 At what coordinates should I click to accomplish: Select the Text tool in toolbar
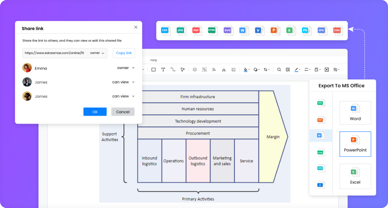(x=163, y=69)
